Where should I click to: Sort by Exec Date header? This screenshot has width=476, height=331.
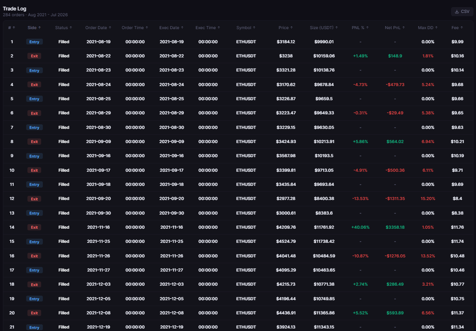pyautogui.click(x=171, y=27)
